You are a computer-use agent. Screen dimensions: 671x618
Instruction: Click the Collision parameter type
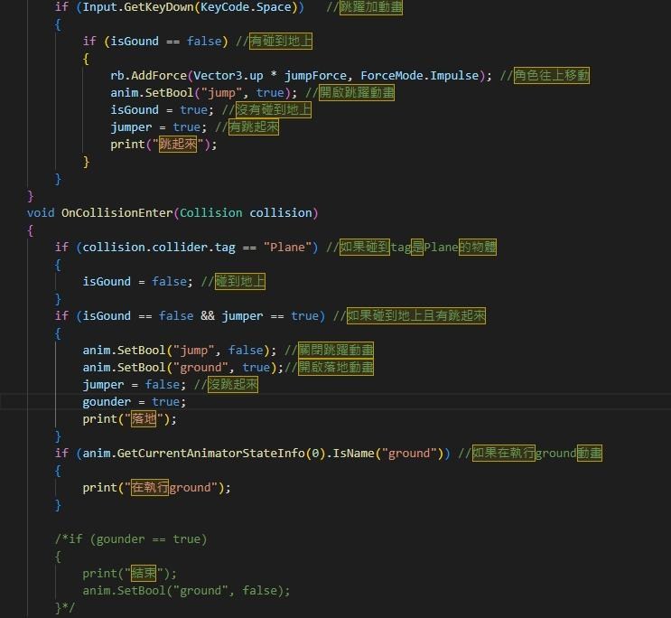(210, 213)
